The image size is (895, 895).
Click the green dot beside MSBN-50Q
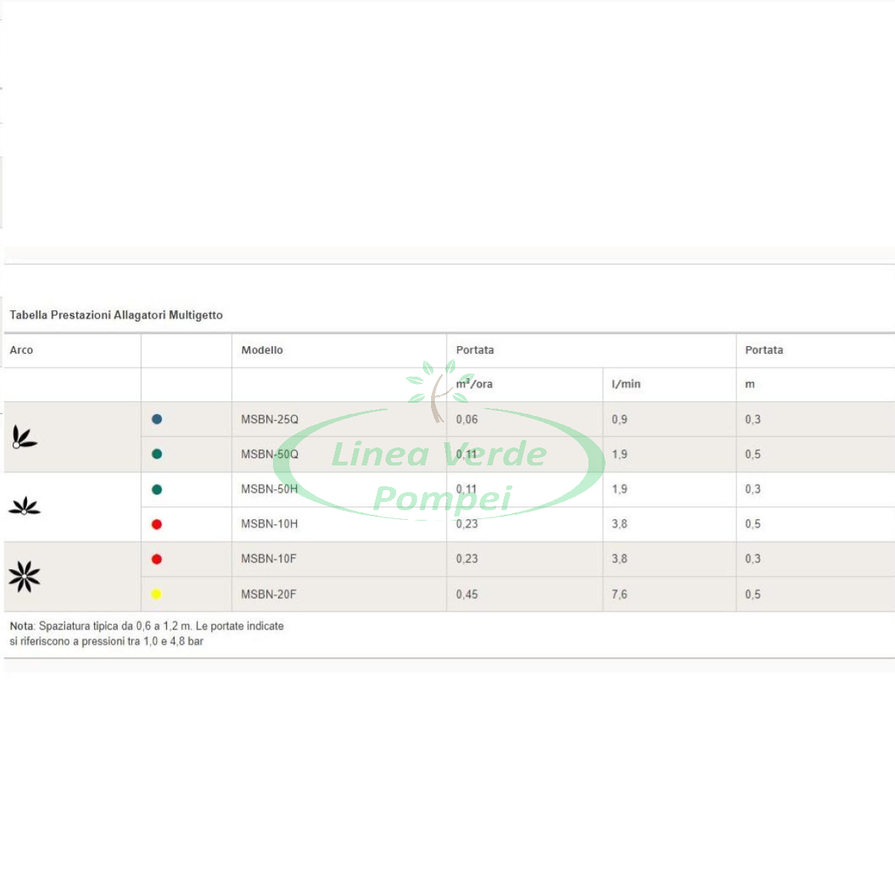click(157, 454)
